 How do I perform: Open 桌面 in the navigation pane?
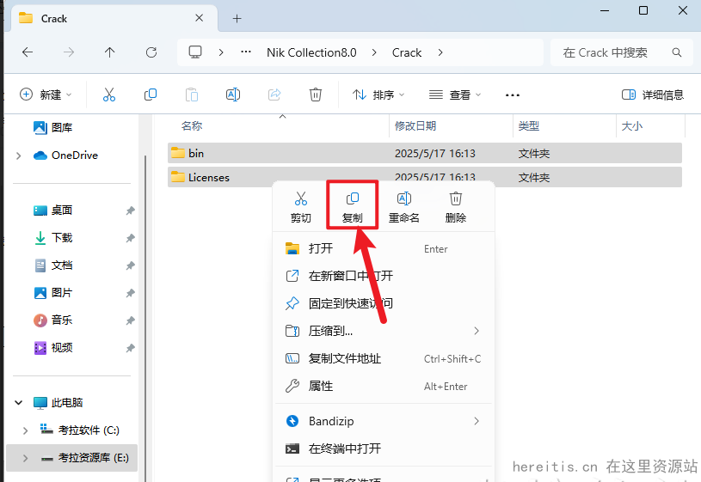pyautogui.click(x=52, y=210)
